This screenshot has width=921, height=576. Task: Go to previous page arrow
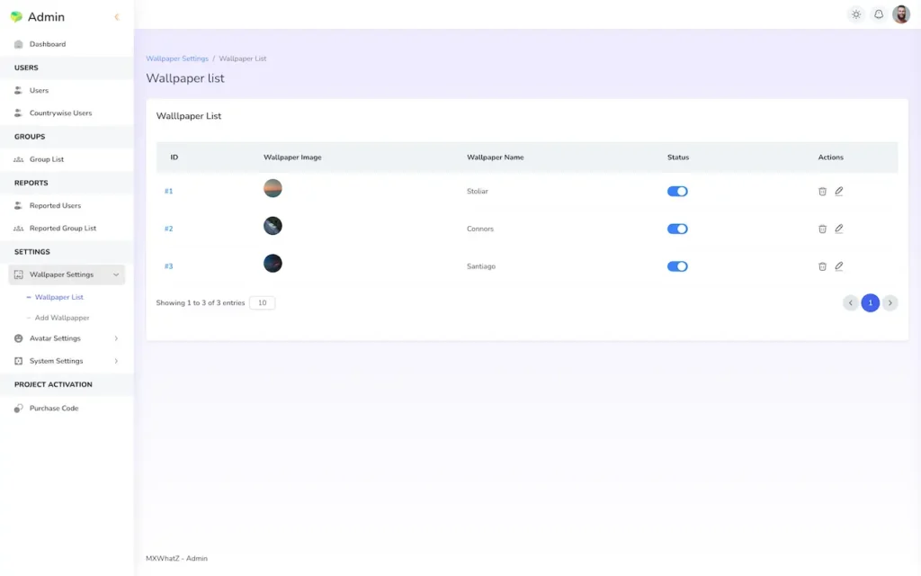tap(850, 302)
